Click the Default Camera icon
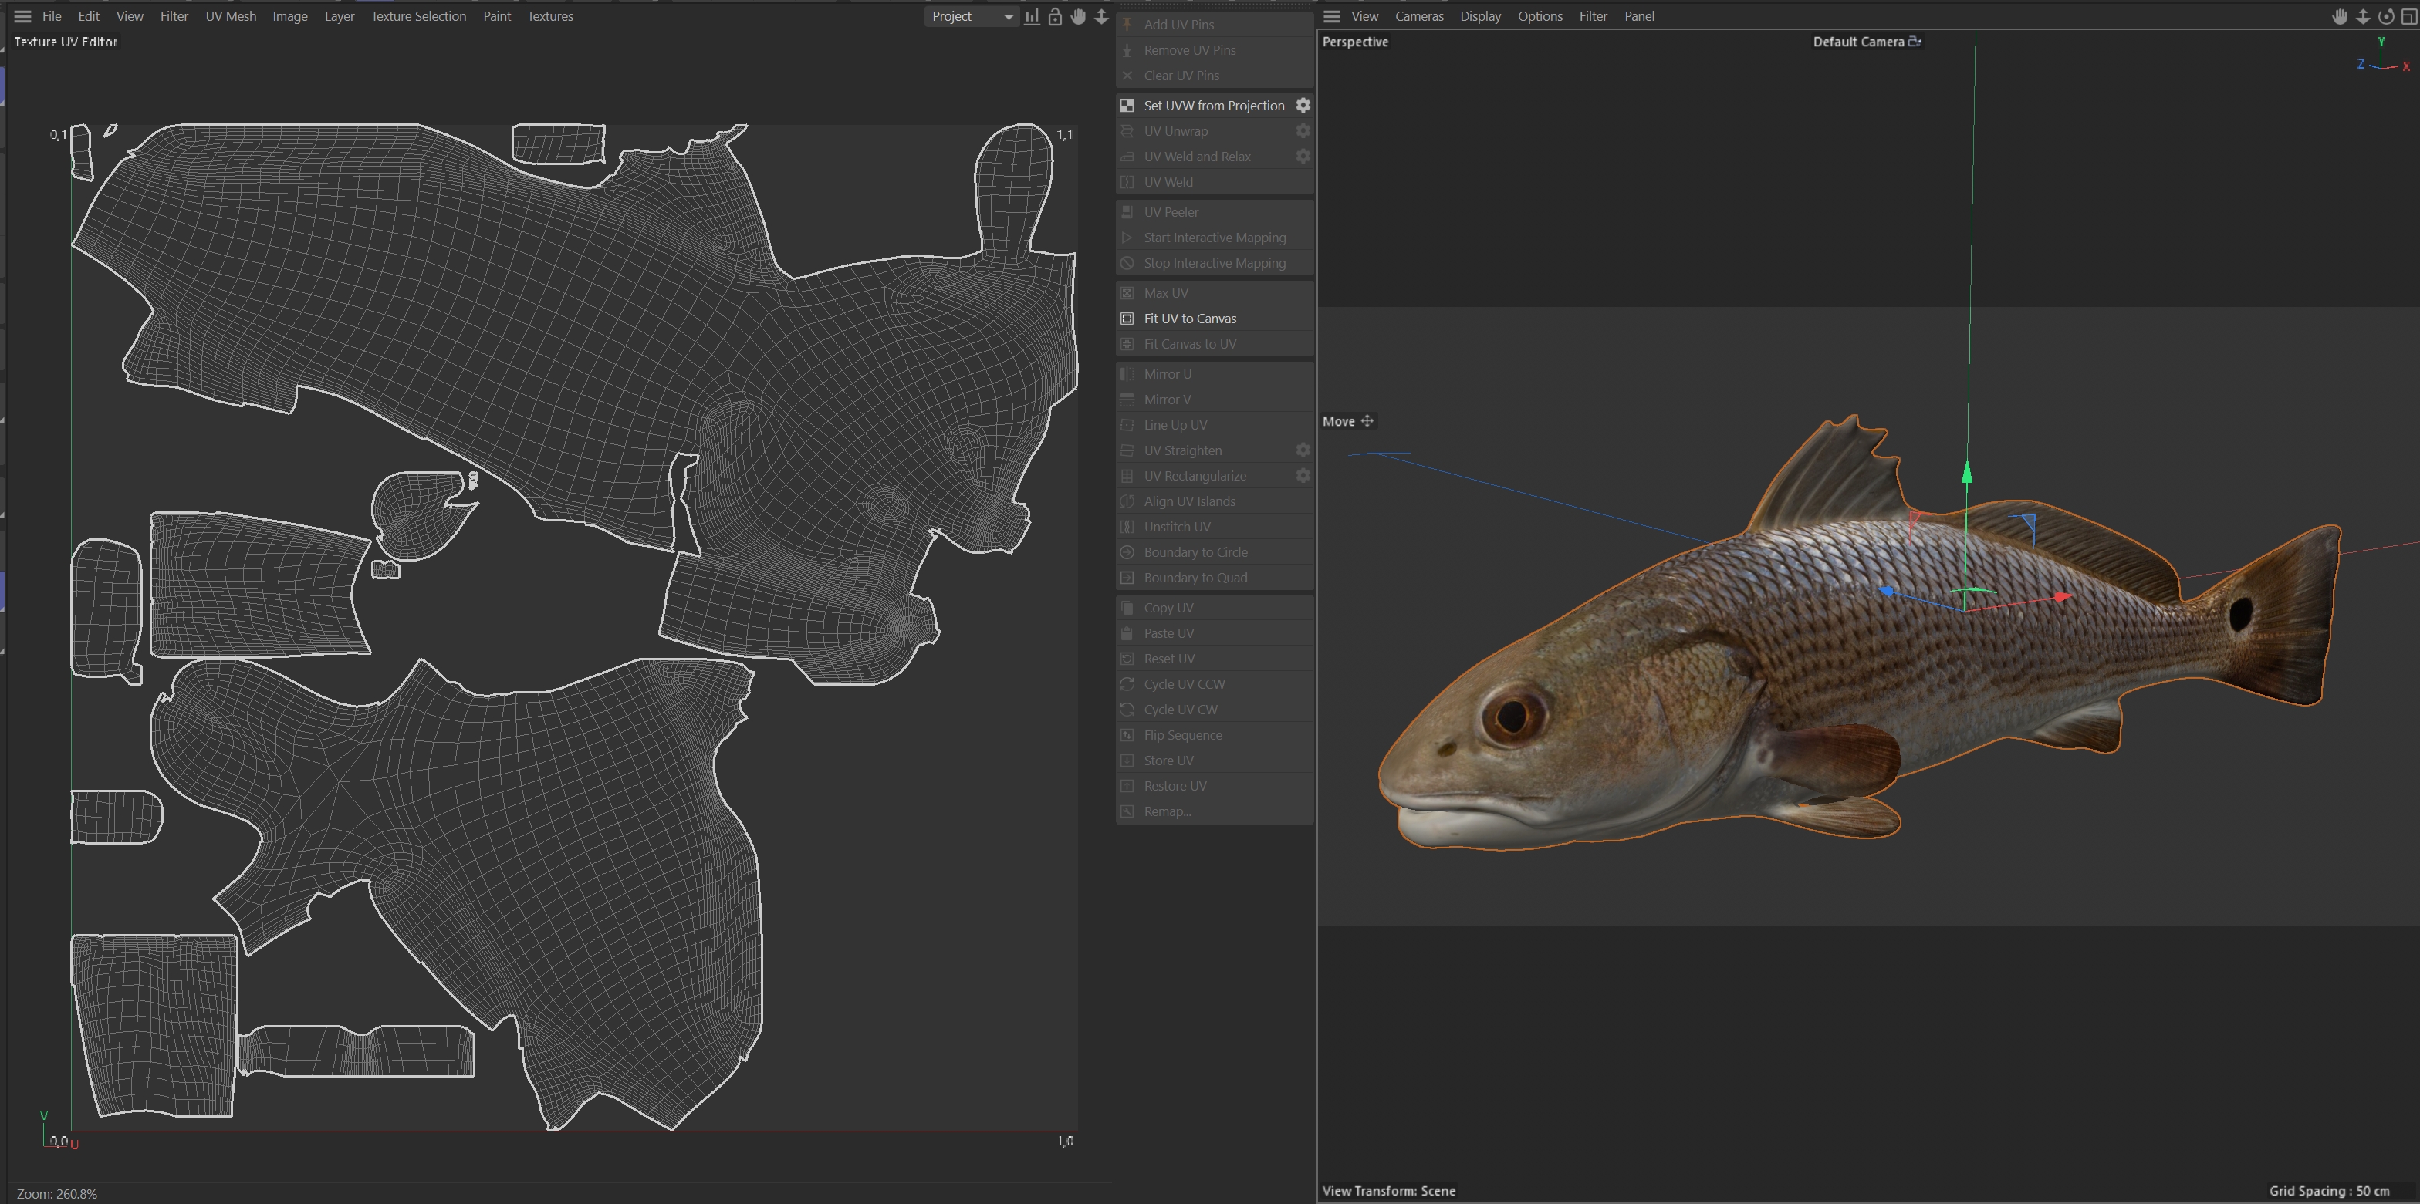 point(1915,42)
